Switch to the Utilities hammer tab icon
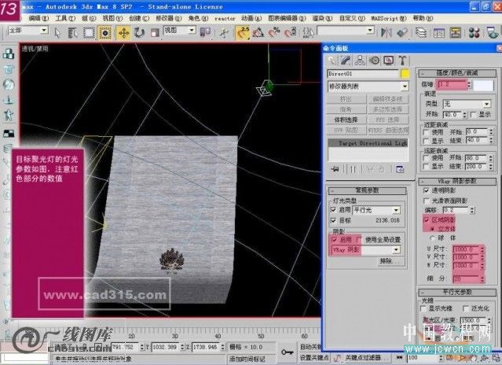 [x=402, y=61]
